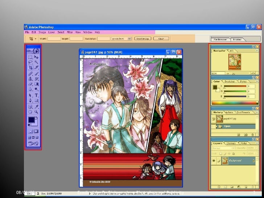Screen dimensions: 264x198
Task: Open the File Browser palette tab
Action: [220, 40]
